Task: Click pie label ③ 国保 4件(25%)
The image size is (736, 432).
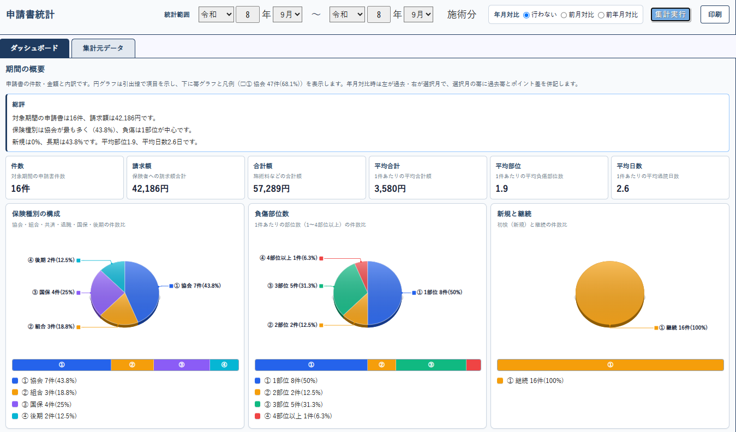Action: (x=53, y=293)
